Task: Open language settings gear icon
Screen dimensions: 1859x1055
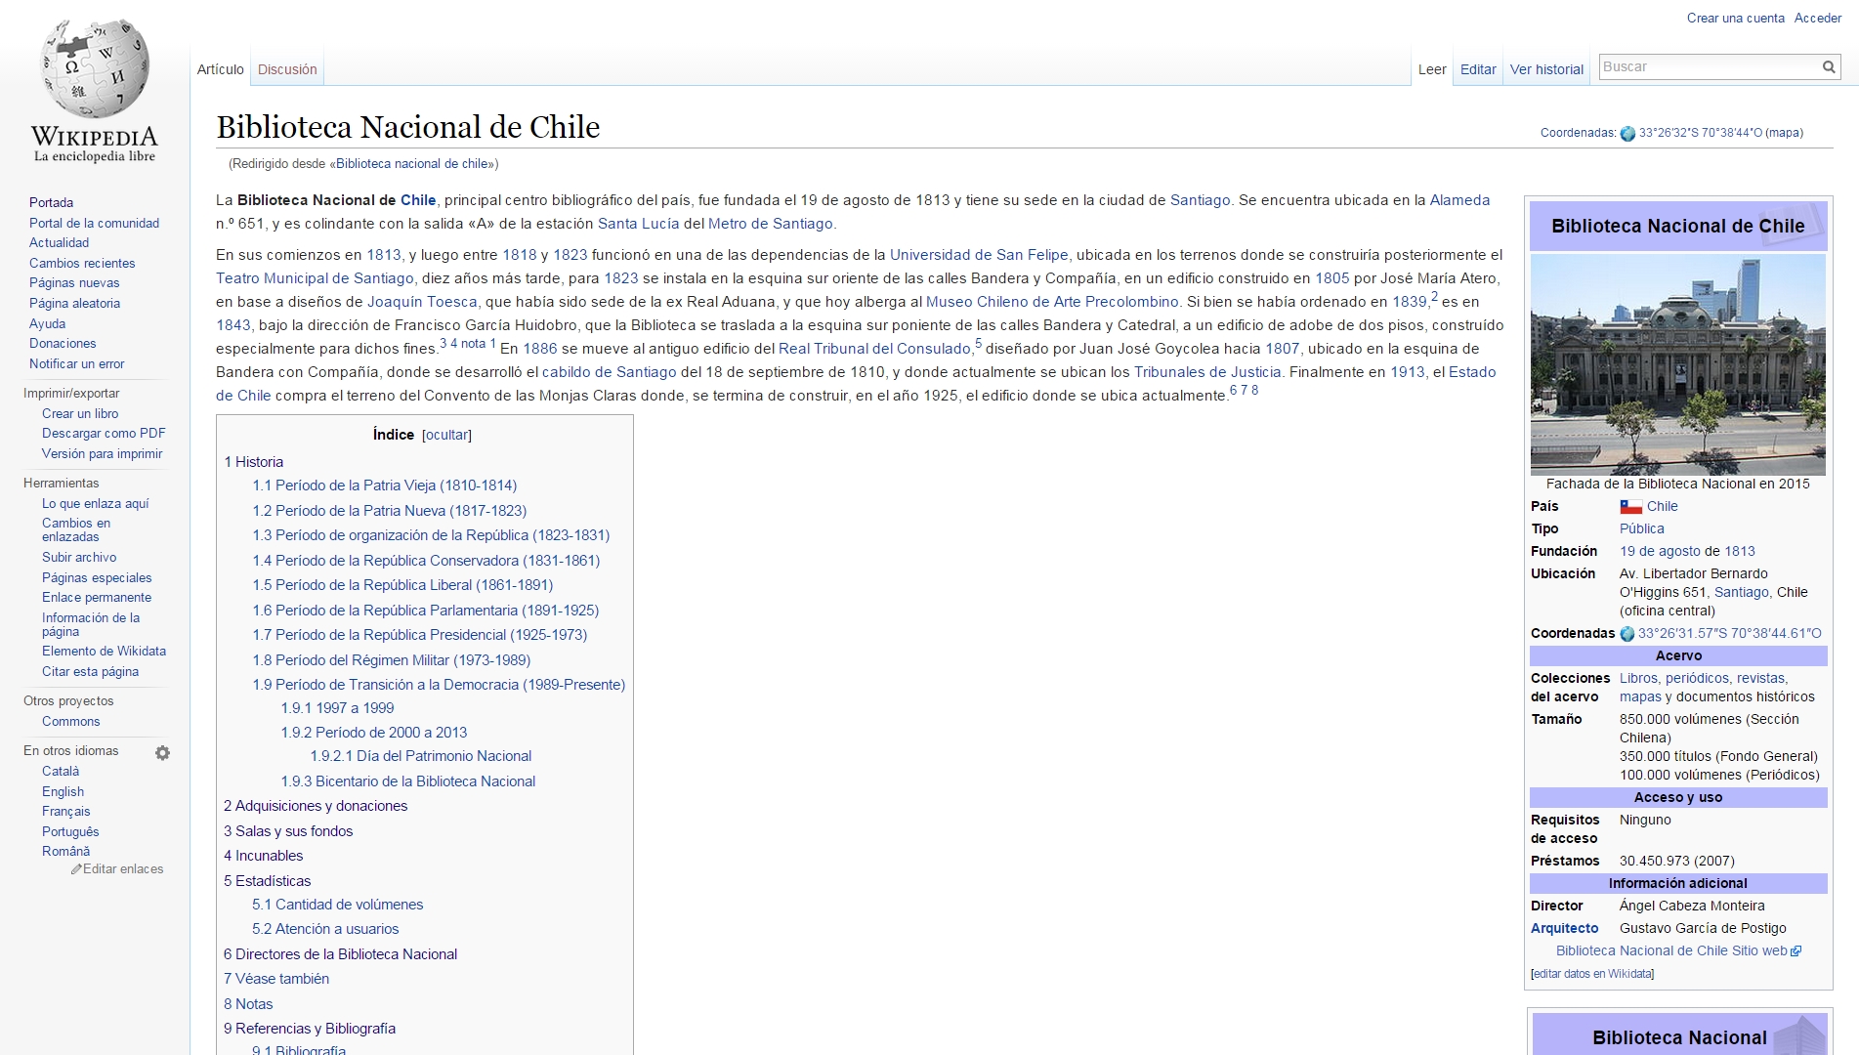Action: coord(163,753)
